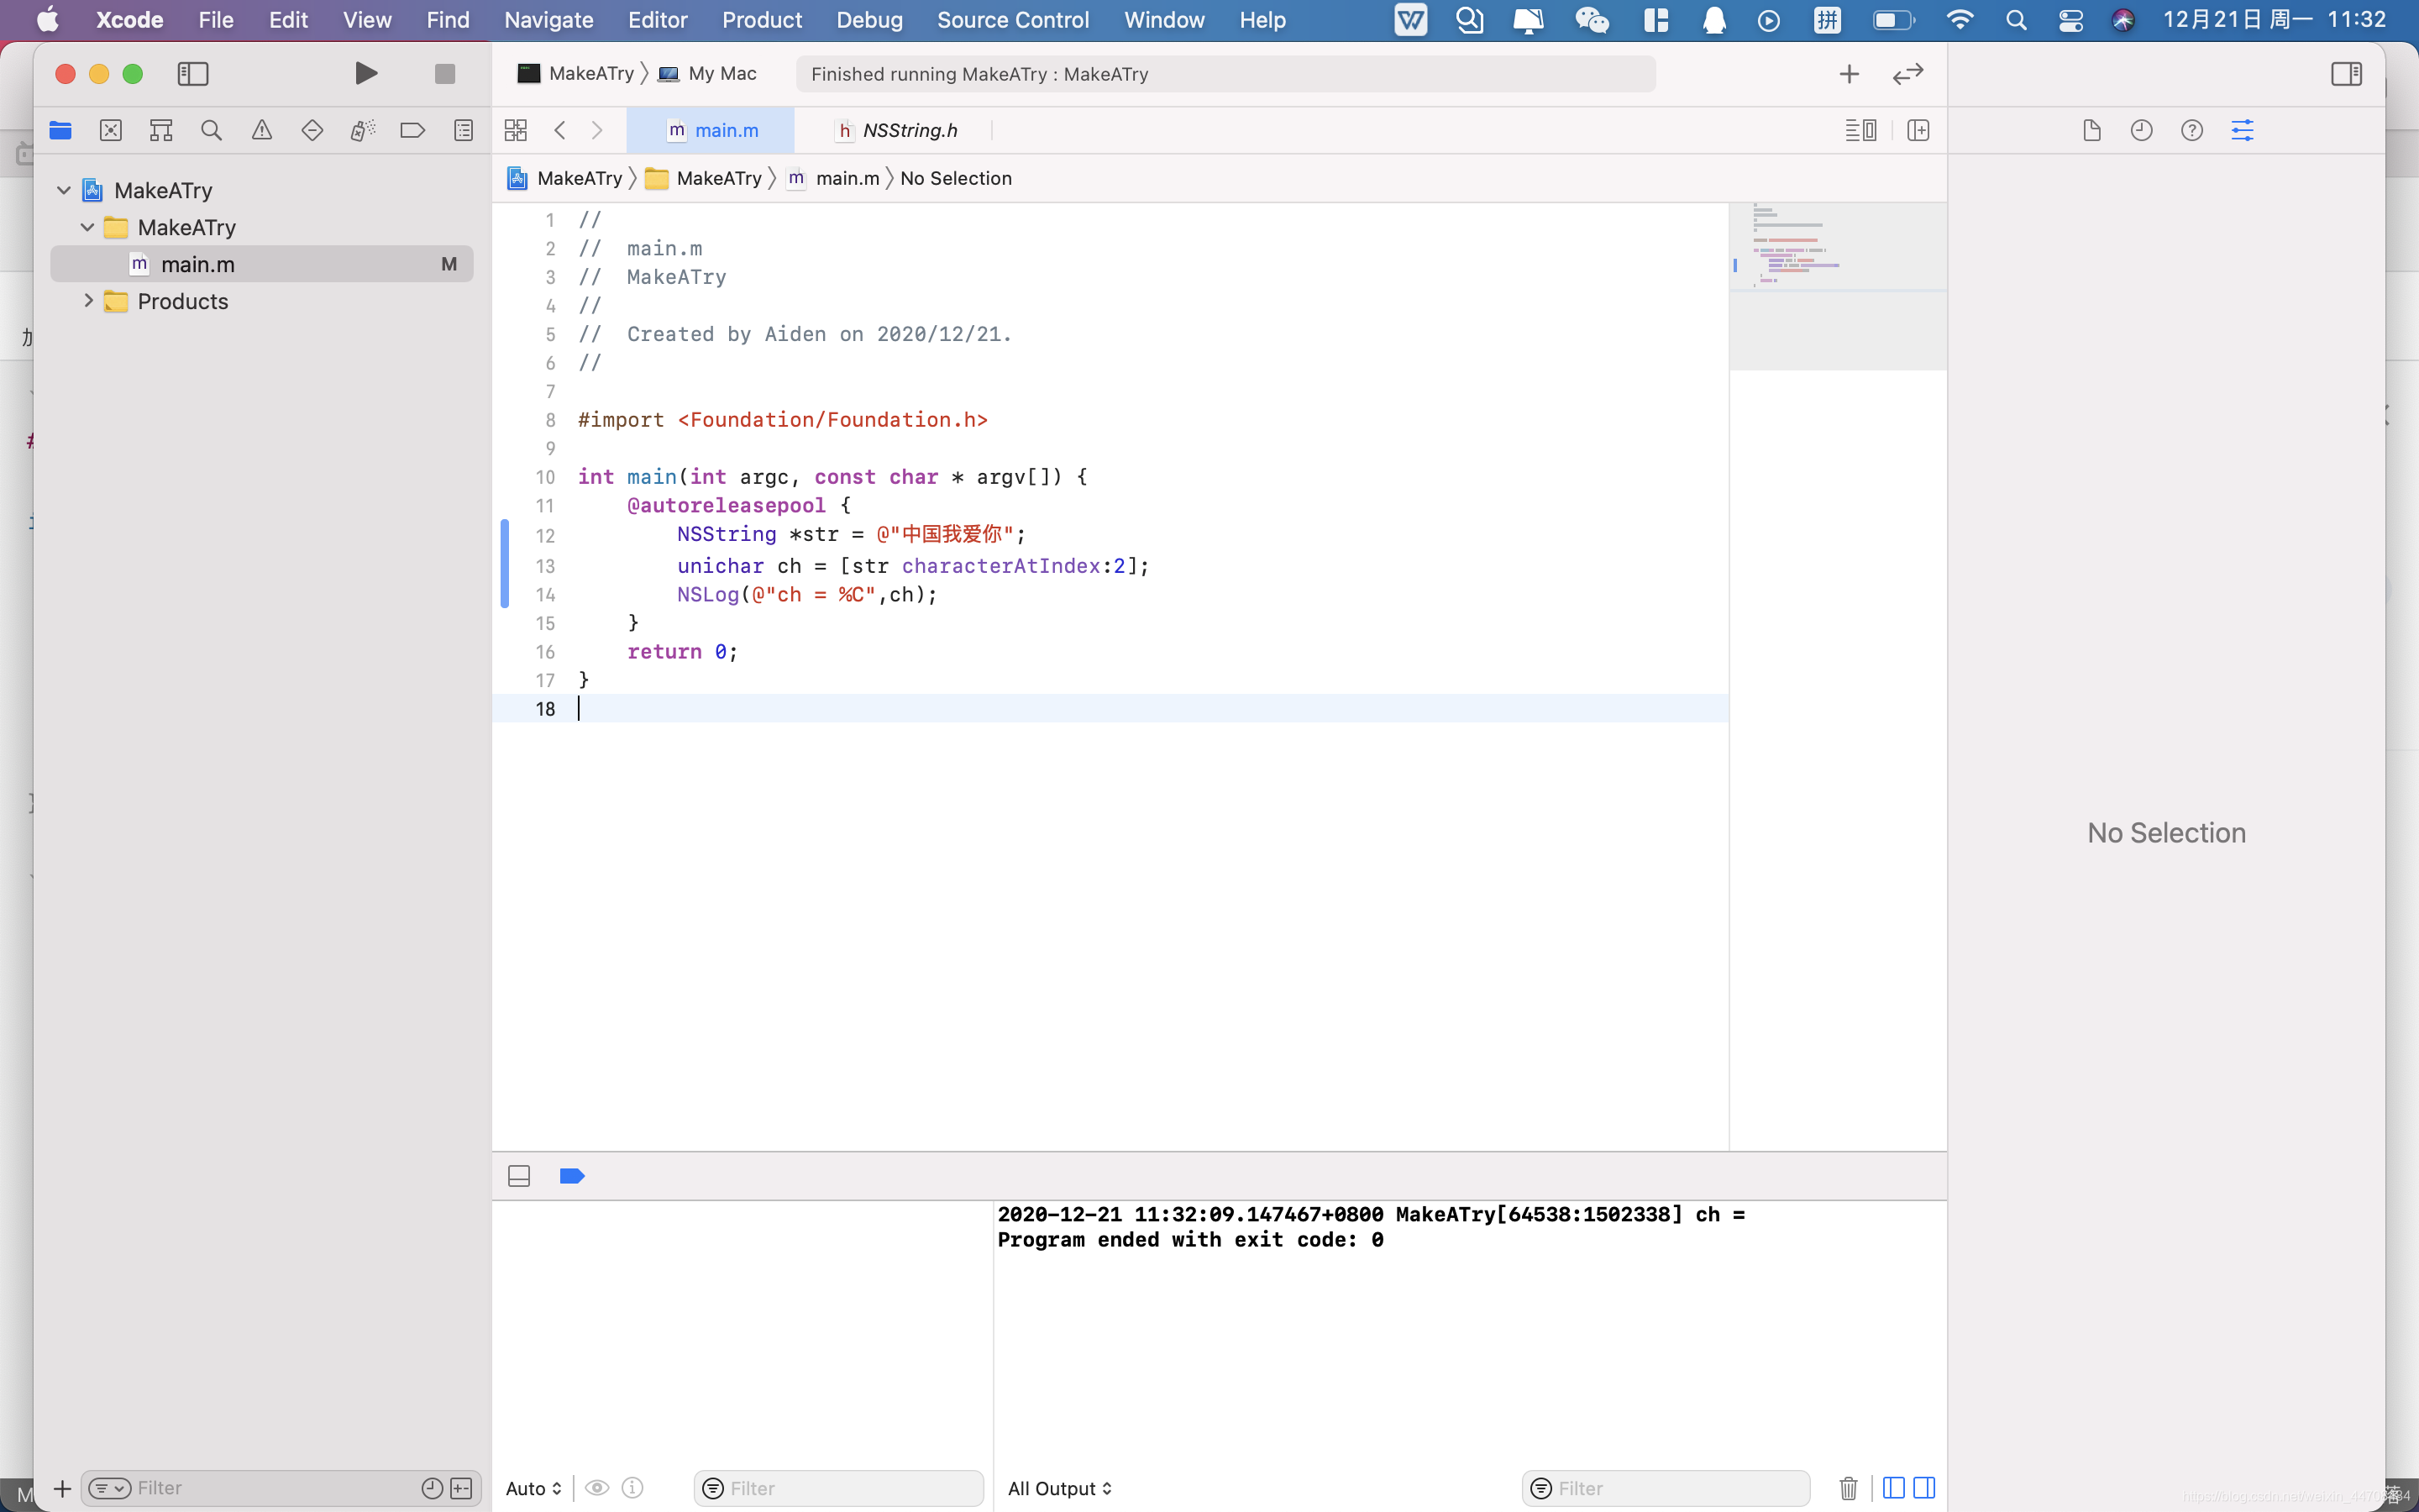Toggle the left navigator sidebar
The height and width of the screenshot is (1512, 2419).
(192, 73)
